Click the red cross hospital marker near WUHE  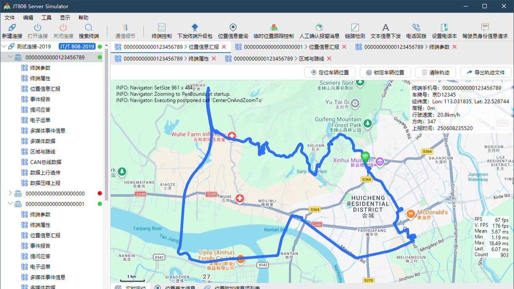[x=240, y=198]
